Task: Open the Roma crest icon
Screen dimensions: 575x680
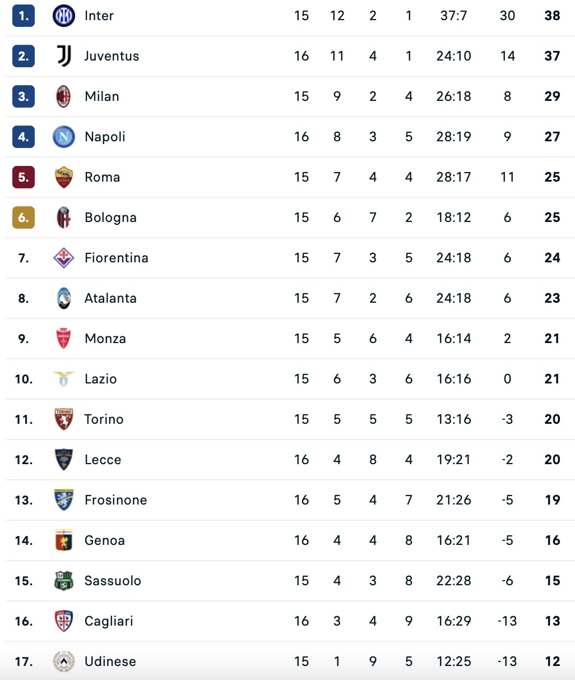Action: click(x=64, y=177)
